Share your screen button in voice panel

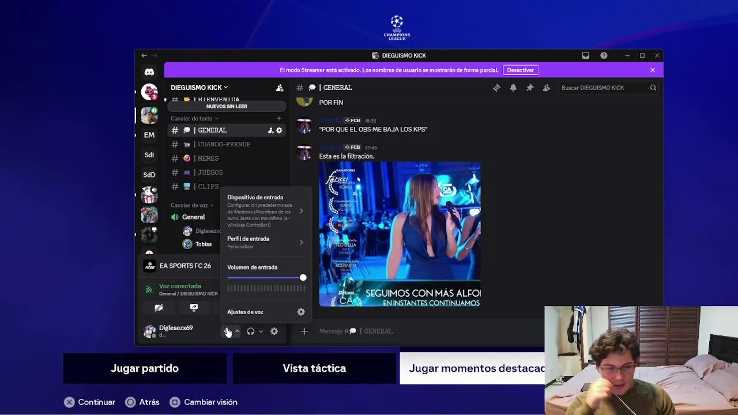pos(194,308)
